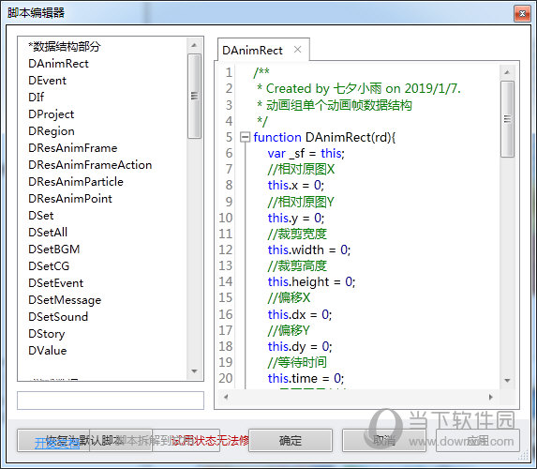Click the code line 'this.x = 0;'
Screen dimensions: 537x469
click(296, 185)
